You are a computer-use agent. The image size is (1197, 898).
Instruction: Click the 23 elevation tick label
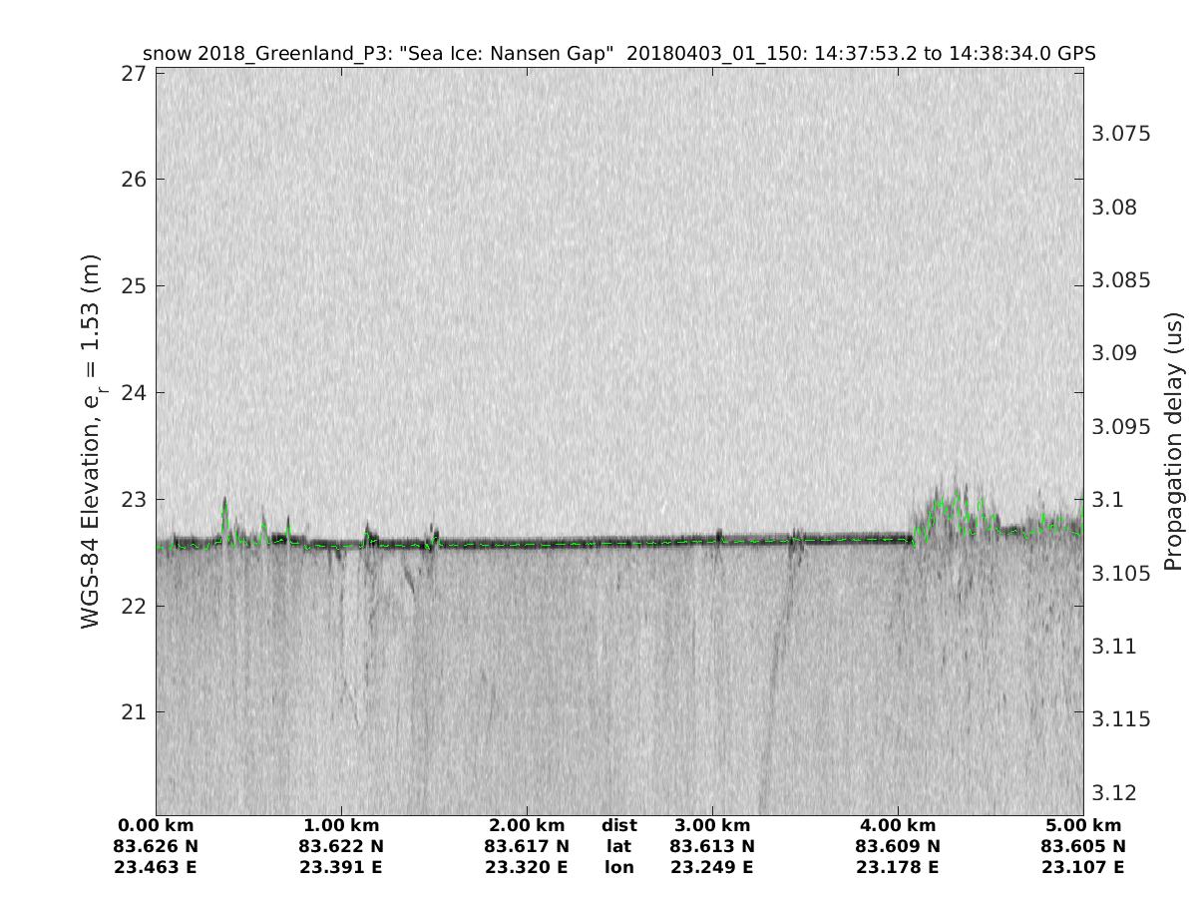(134, 499)
